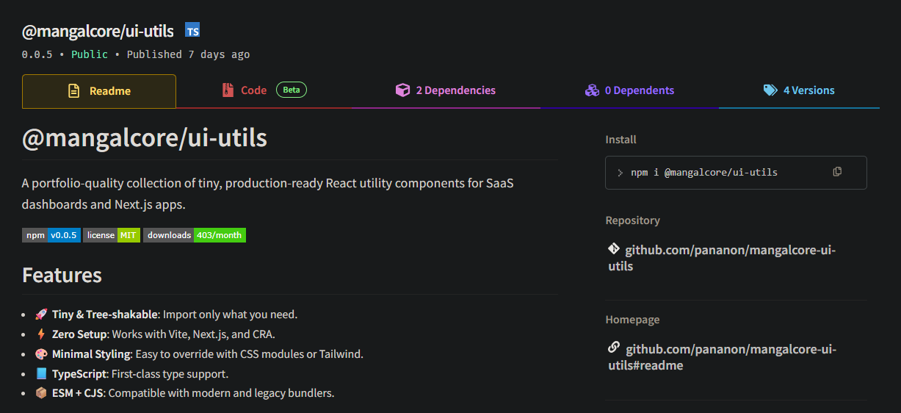Click 'Zero Setup' feature line

[x=155, y=334]
